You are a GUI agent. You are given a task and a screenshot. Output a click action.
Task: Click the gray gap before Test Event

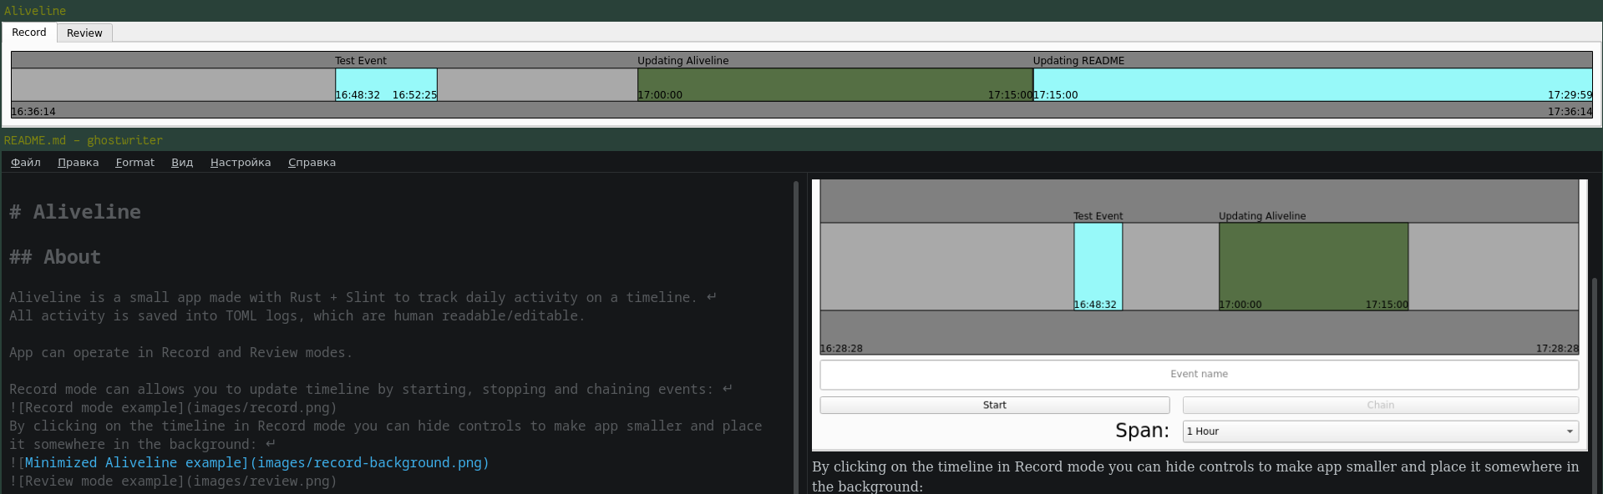click(173, 84)
